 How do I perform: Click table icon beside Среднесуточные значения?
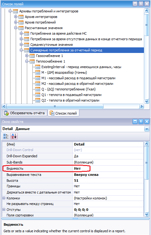coord(27,45)
